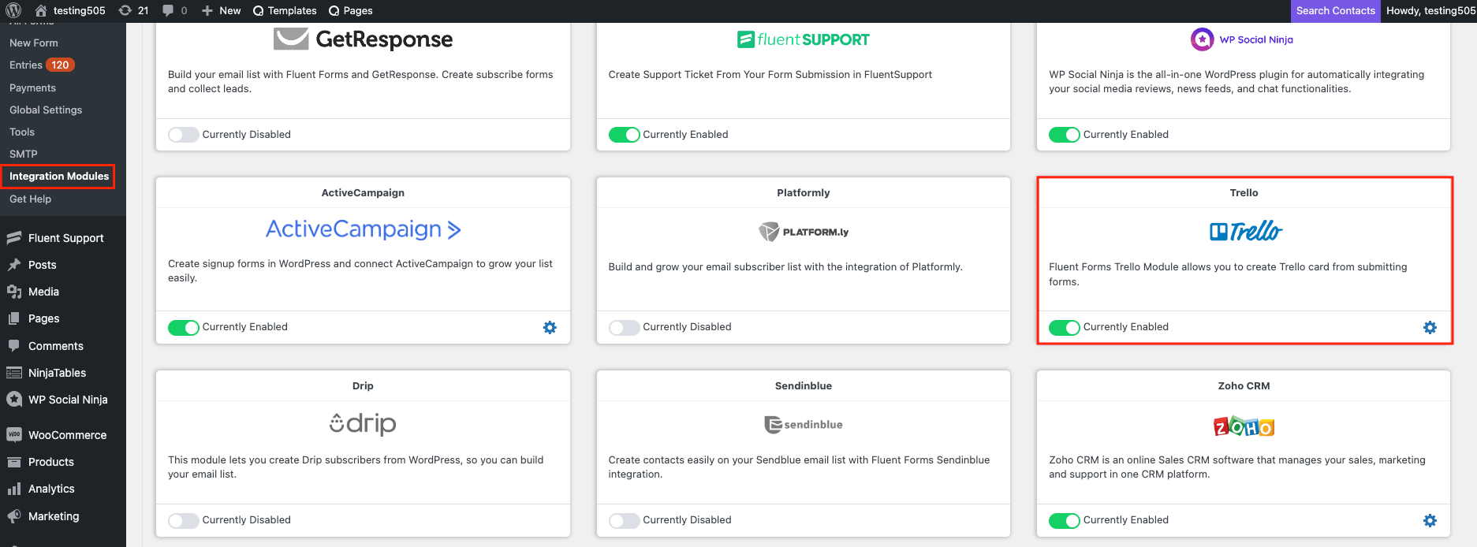Enable the Drip integration toggle
Viewport: 1477px width, 547px height.
click(183, 520)
